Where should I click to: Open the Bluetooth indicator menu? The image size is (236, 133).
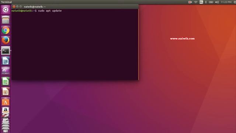pos(206,2)
